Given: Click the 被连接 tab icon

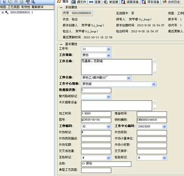Looking at the screenshot, I should click(x=105, y=2).
